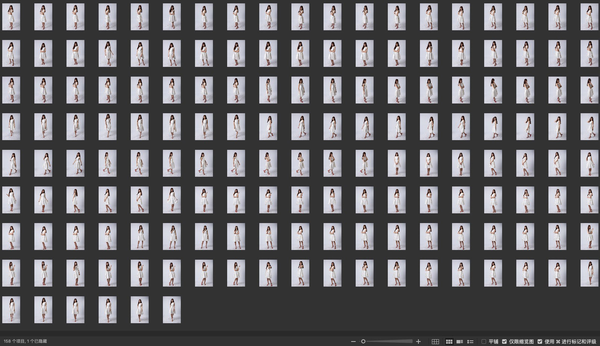Select the third thumbnail in the bottom row
The image size is (600, 346).
coord(75,310)
